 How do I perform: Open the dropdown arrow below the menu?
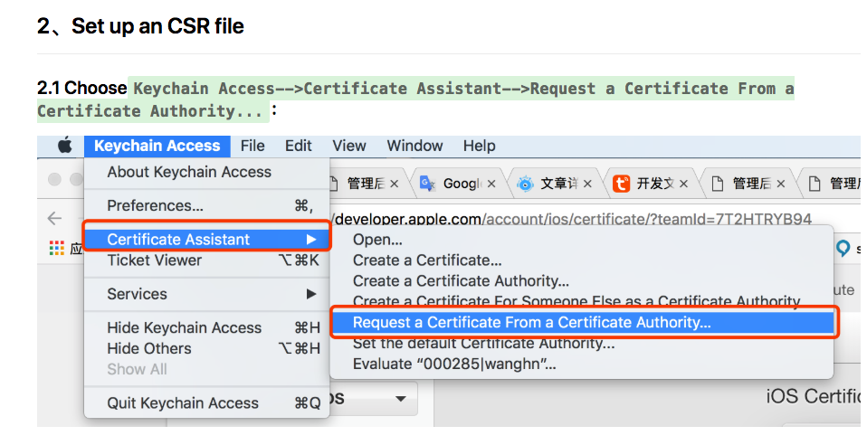point(401,399)
